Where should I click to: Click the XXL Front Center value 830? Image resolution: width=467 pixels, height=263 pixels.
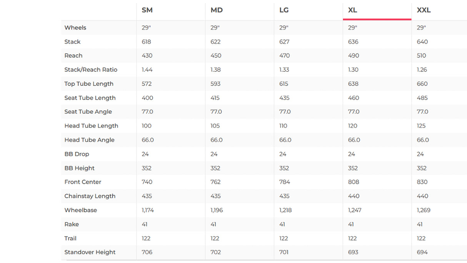[x=422, y=182]
